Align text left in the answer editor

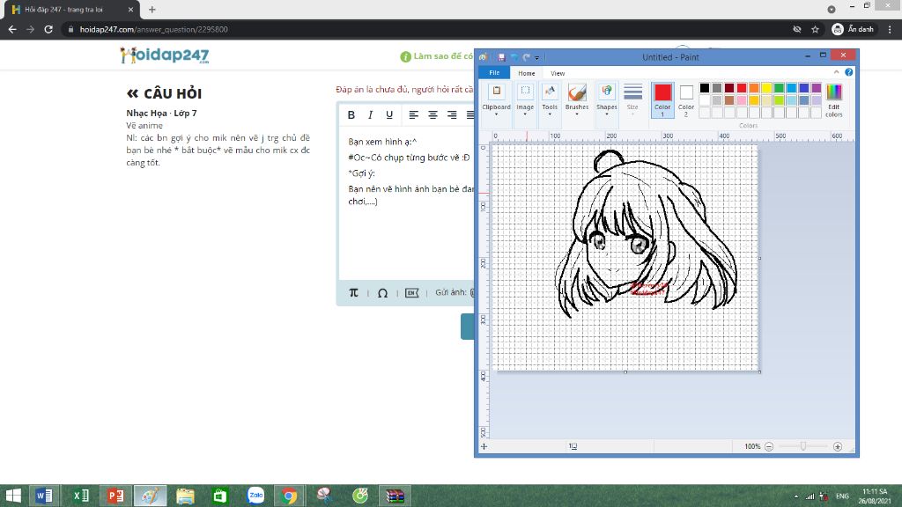414,115
